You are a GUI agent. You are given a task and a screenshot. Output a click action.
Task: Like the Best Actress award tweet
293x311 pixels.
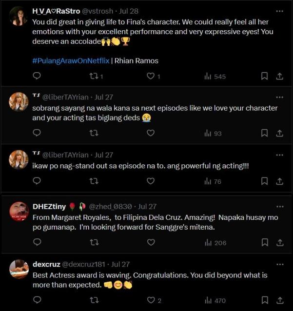[x=151, y=300]
